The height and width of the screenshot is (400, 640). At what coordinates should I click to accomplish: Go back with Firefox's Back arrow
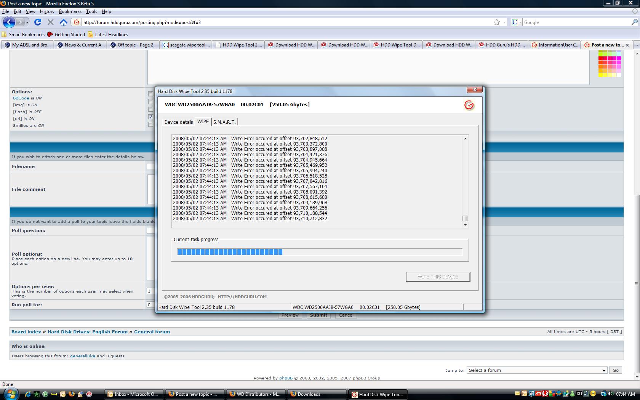click(x=9, y=22)
